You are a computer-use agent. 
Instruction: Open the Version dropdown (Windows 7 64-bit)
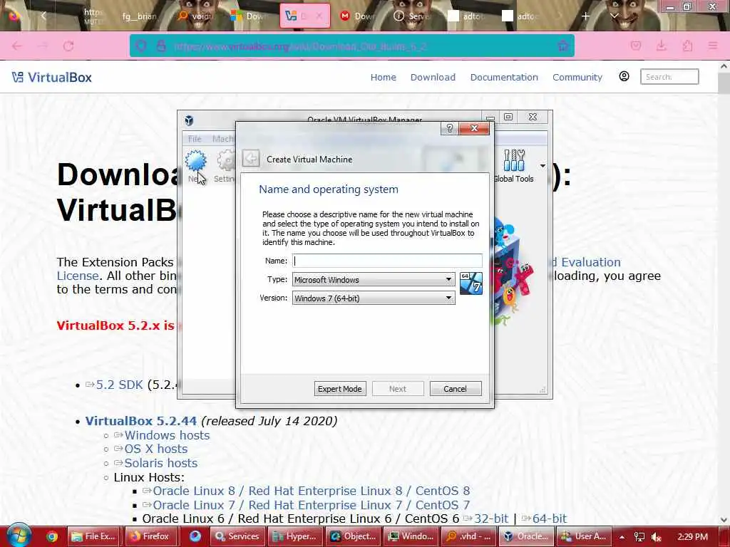[374, 298]
